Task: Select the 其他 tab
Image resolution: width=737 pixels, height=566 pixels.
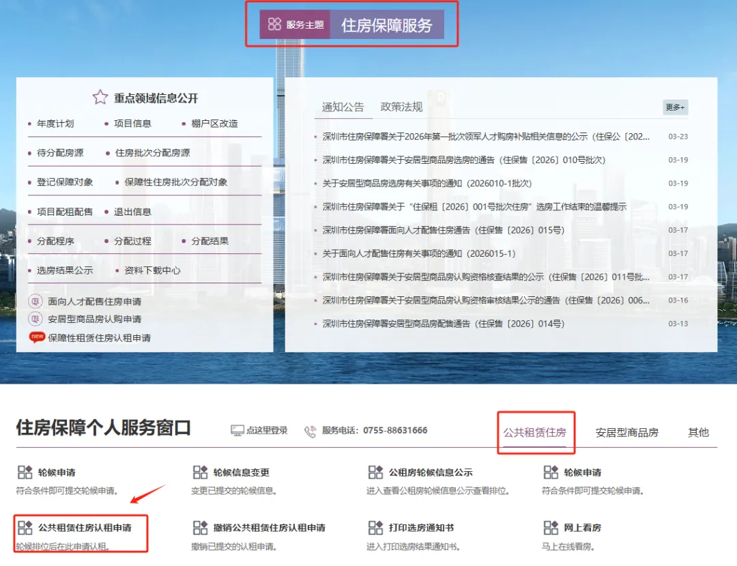Action: pyautogui.click(x=699, y=432)
